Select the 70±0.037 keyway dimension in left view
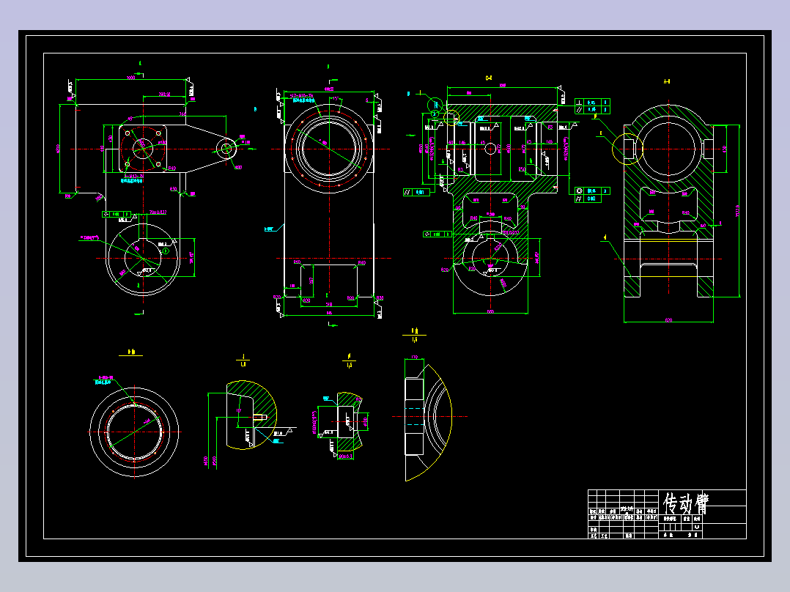Image resolution: width=790 pixels, height=592 pixels. coord(158,212)
